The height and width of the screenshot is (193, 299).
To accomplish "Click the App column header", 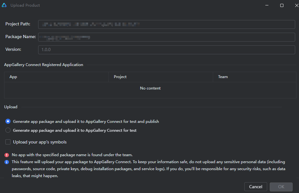I will point(13,77).
